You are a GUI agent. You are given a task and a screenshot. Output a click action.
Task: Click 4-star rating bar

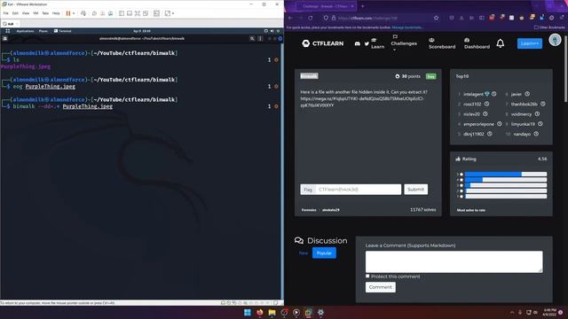(506, 180)
